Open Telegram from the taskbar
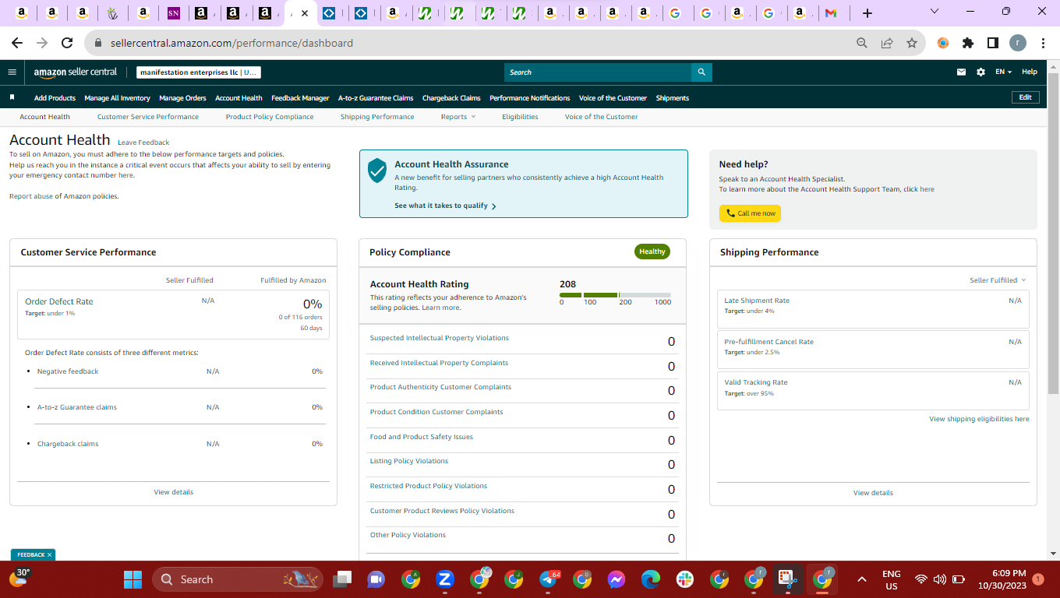The height and width of the screenshot is (598, 1060). (548, 579)
